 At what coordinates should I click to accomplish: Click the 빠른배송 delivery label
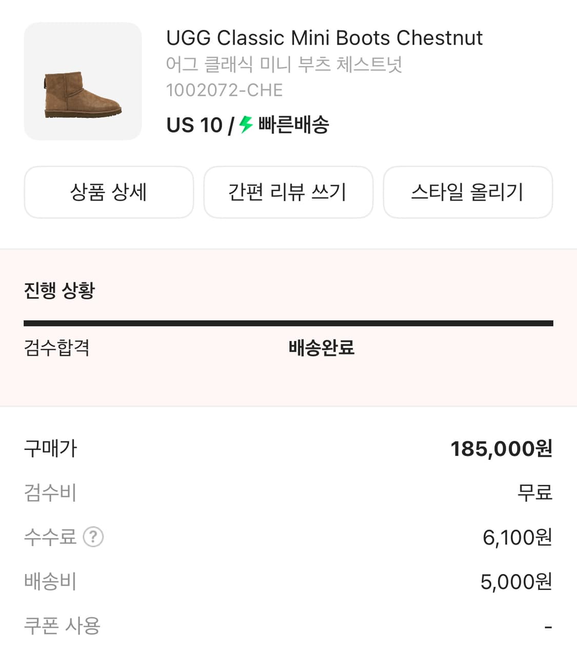point(293,125)
